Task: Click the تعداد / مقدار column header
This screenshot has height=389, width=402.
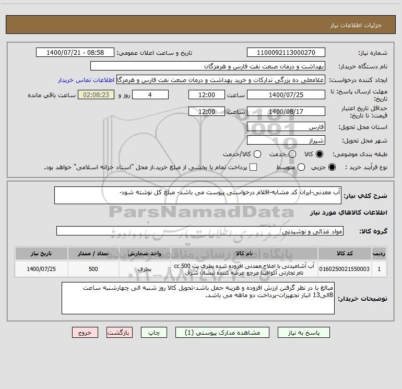Action: point(93,253)
